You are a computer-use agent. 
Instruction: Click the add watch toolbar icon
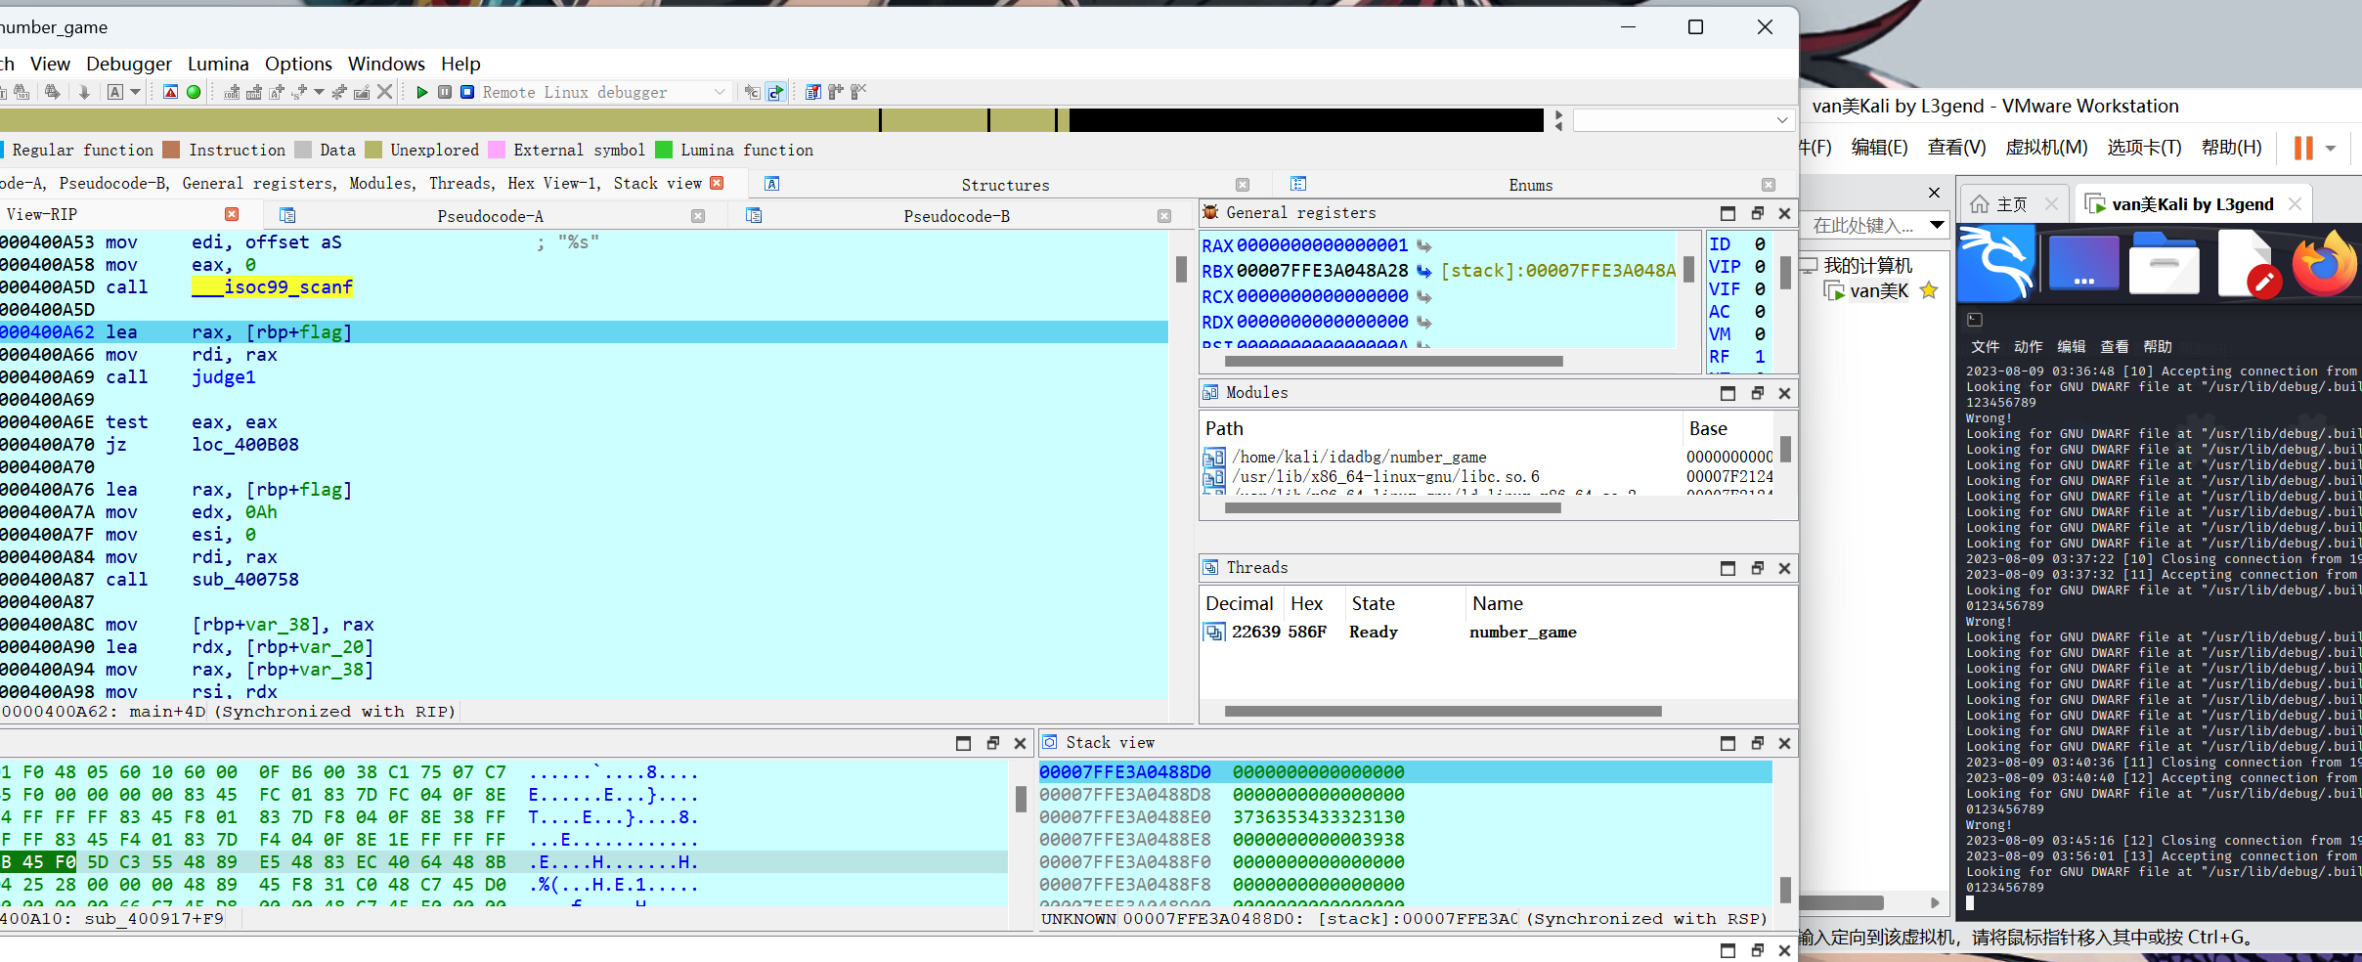pyautogui.click(x=835, y=92)
